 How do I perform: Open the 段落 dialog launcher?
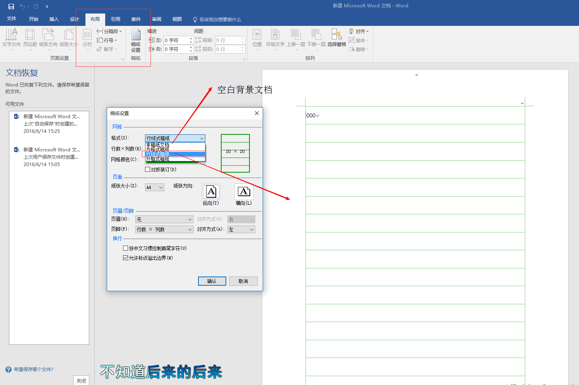pyautogui.click(x=244, y=59)
